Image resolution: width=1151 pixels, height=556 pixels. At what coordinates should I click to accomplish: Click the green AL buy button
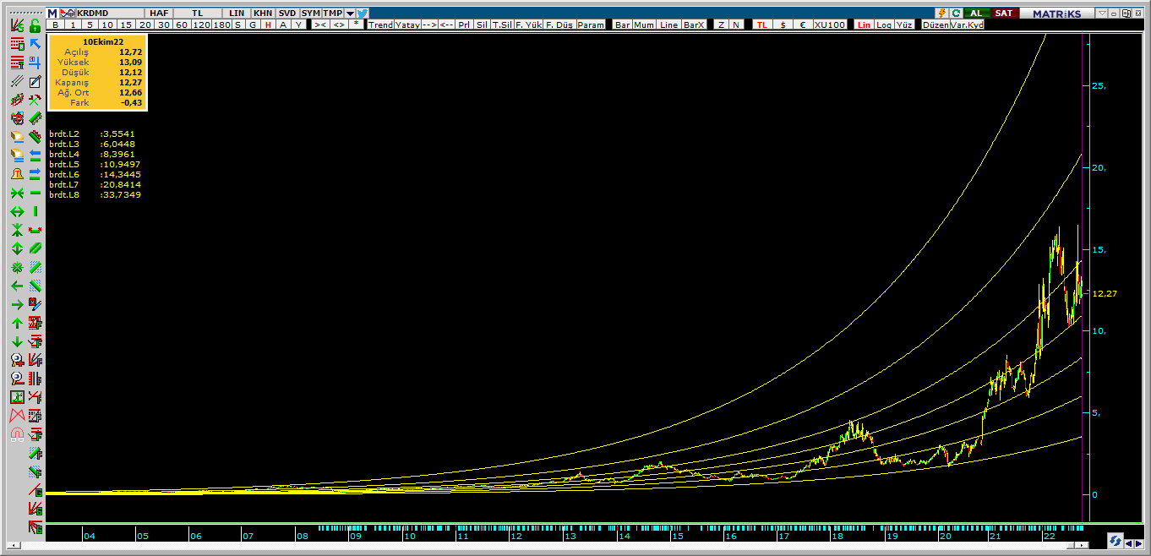click(976, 14)
